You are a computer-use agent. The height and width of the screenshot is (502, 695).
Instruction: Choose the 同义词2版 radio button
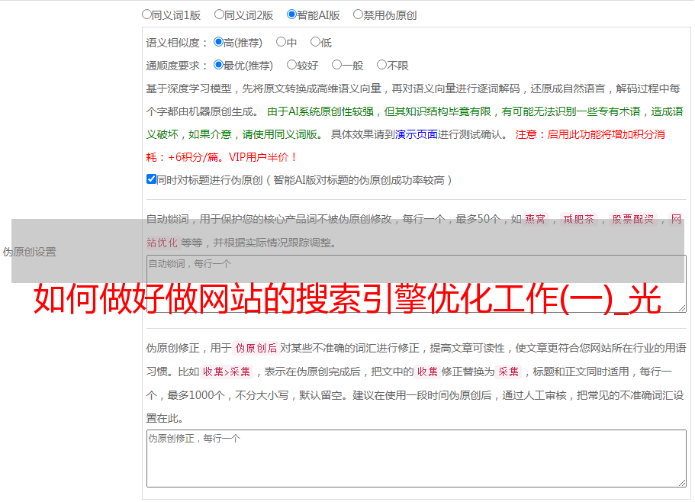220,14
